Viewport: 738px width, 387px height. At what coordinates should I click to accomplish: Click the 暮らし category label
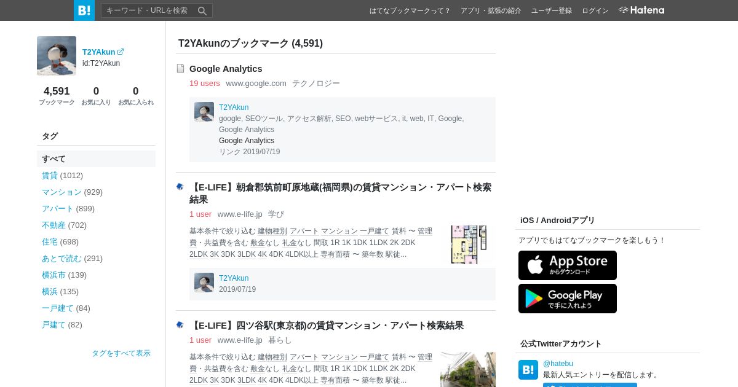(x=280, y=340)
